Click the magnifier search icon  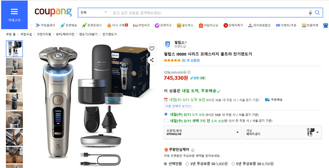[x=317, y=13]
